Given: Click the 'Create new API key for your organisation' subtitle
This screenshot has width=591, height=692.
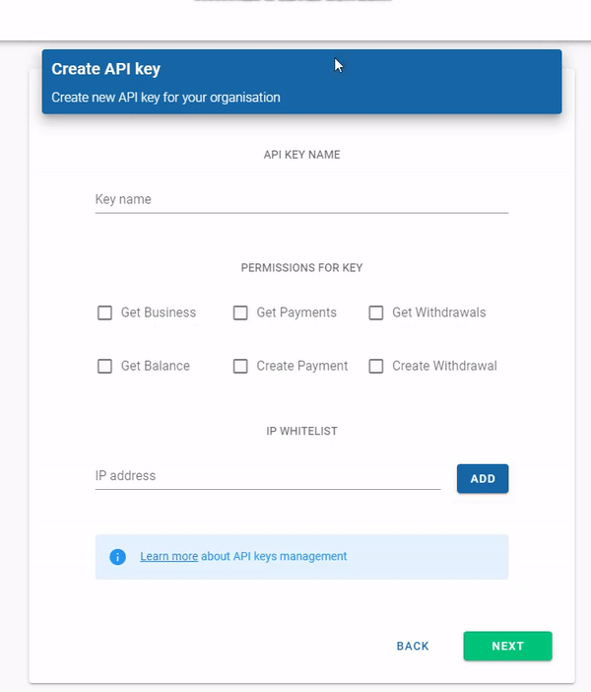Looking at the screenshot, I should [165, 98].
